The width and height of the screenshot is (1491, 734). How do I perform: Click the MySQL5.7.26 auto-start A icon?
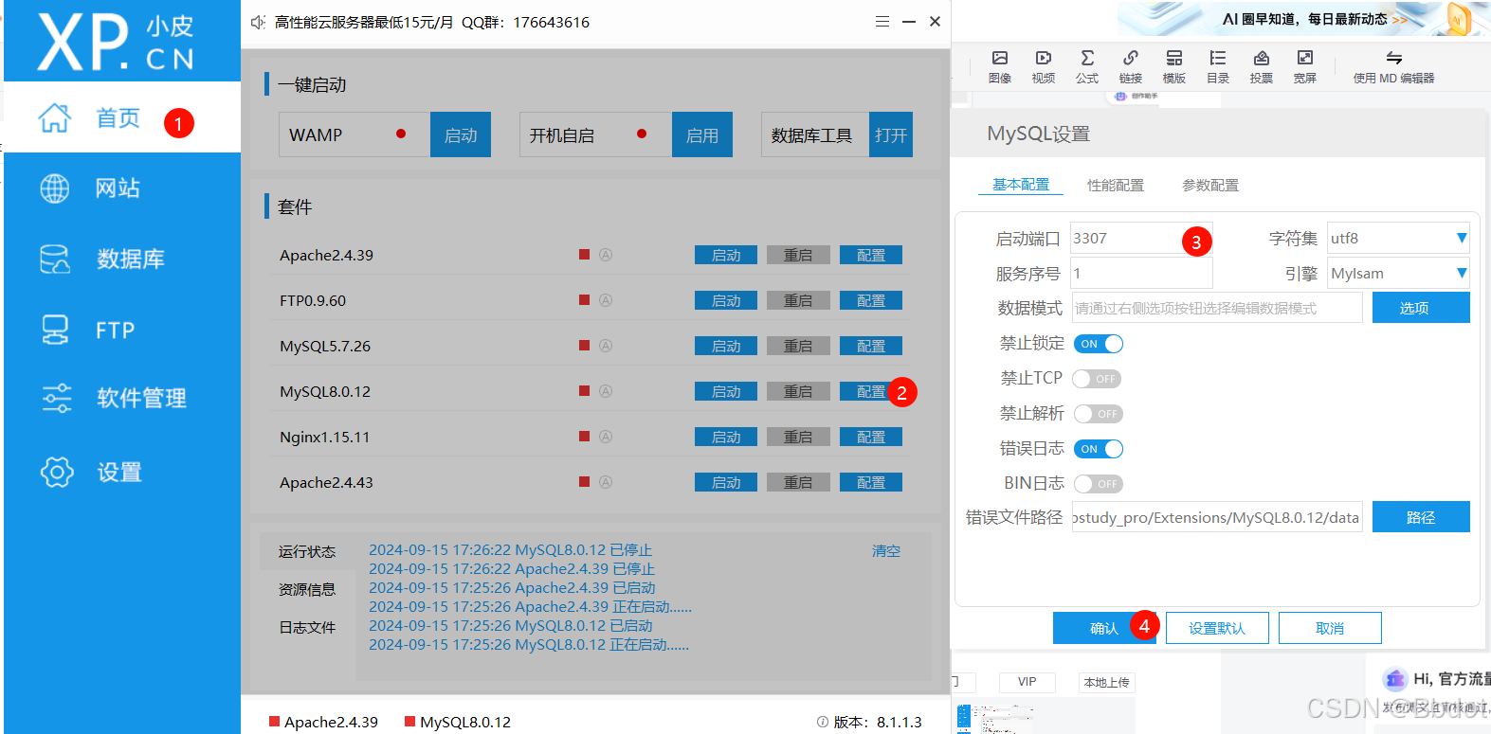[606, 346]
